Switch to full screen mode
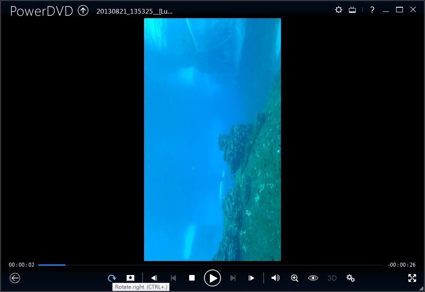The width and height of the screenshot is (425, 292). 412,278
